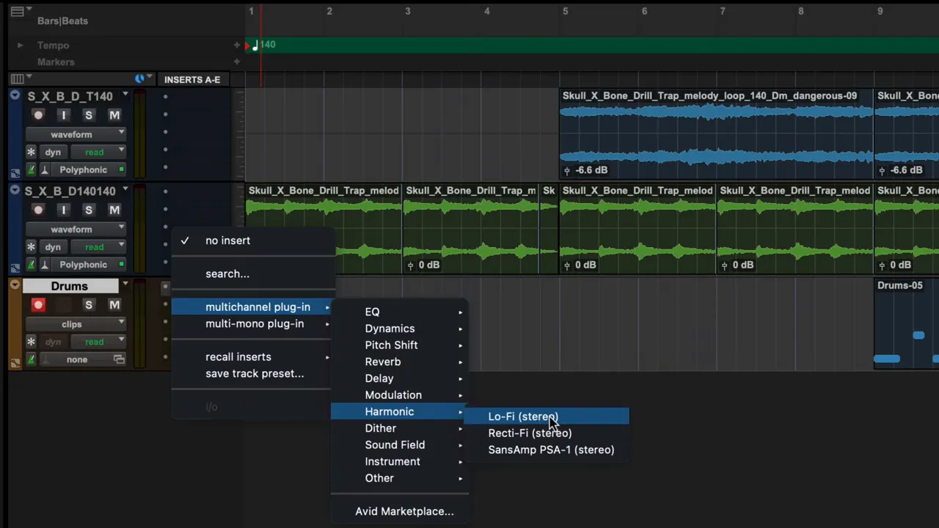The height and width of the screenshot is (528, 939).
Task: Enable input monitoring on S_X_B_D_T140 track
Action: [64, 115]
